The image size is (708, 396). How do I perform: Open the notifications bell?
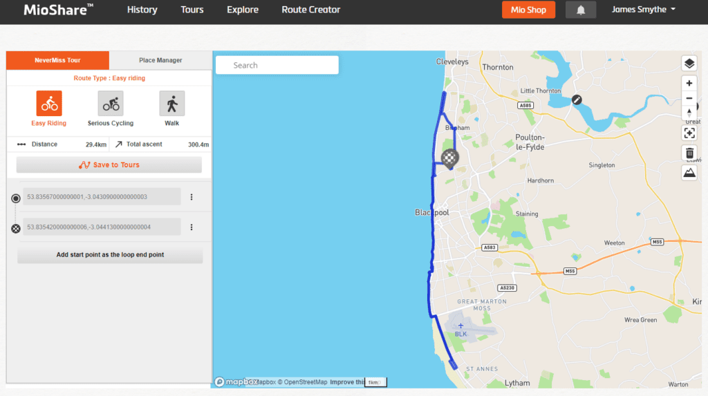pyautogui.click(x=581, y=10)
